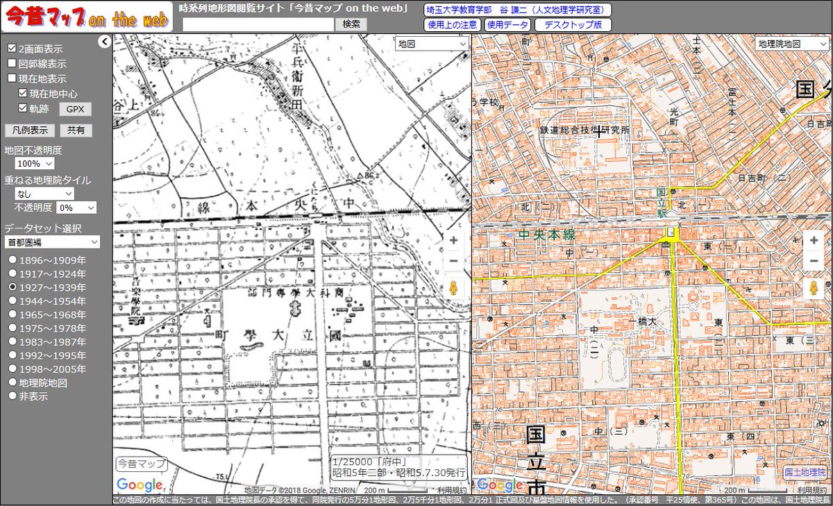Select the 1944～1954年 period
This screenshot has width=833, height=506.
point(12,301)
